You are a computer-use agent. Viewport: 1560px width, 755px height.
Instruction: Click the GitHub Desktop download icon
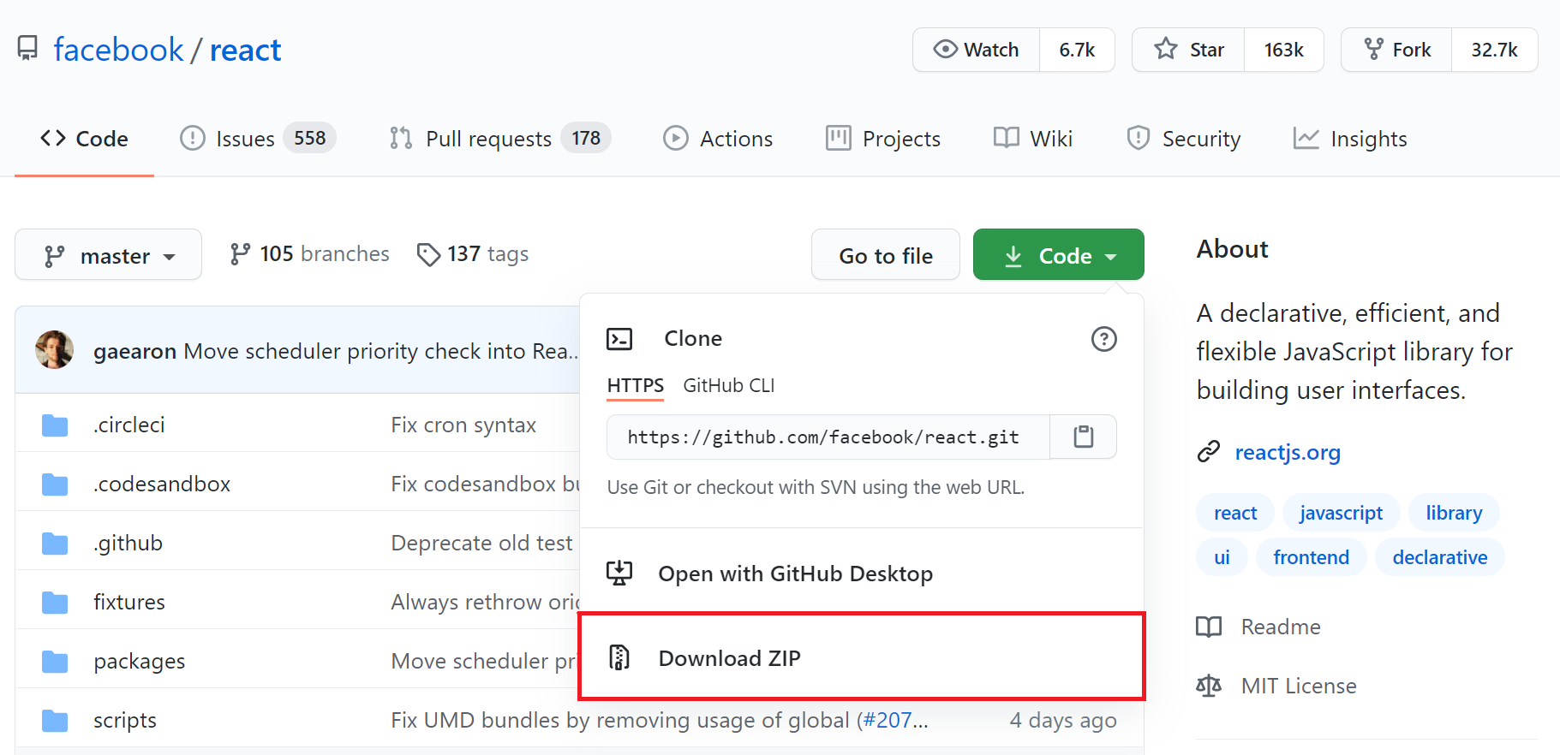[x=619, y=573]
